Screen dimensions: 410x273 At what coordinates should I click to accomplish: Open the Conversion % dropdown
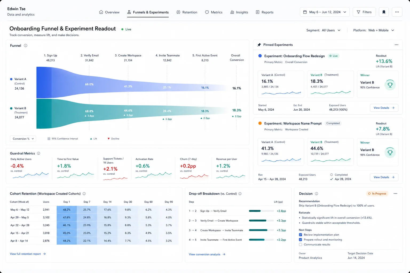point(23,139)
